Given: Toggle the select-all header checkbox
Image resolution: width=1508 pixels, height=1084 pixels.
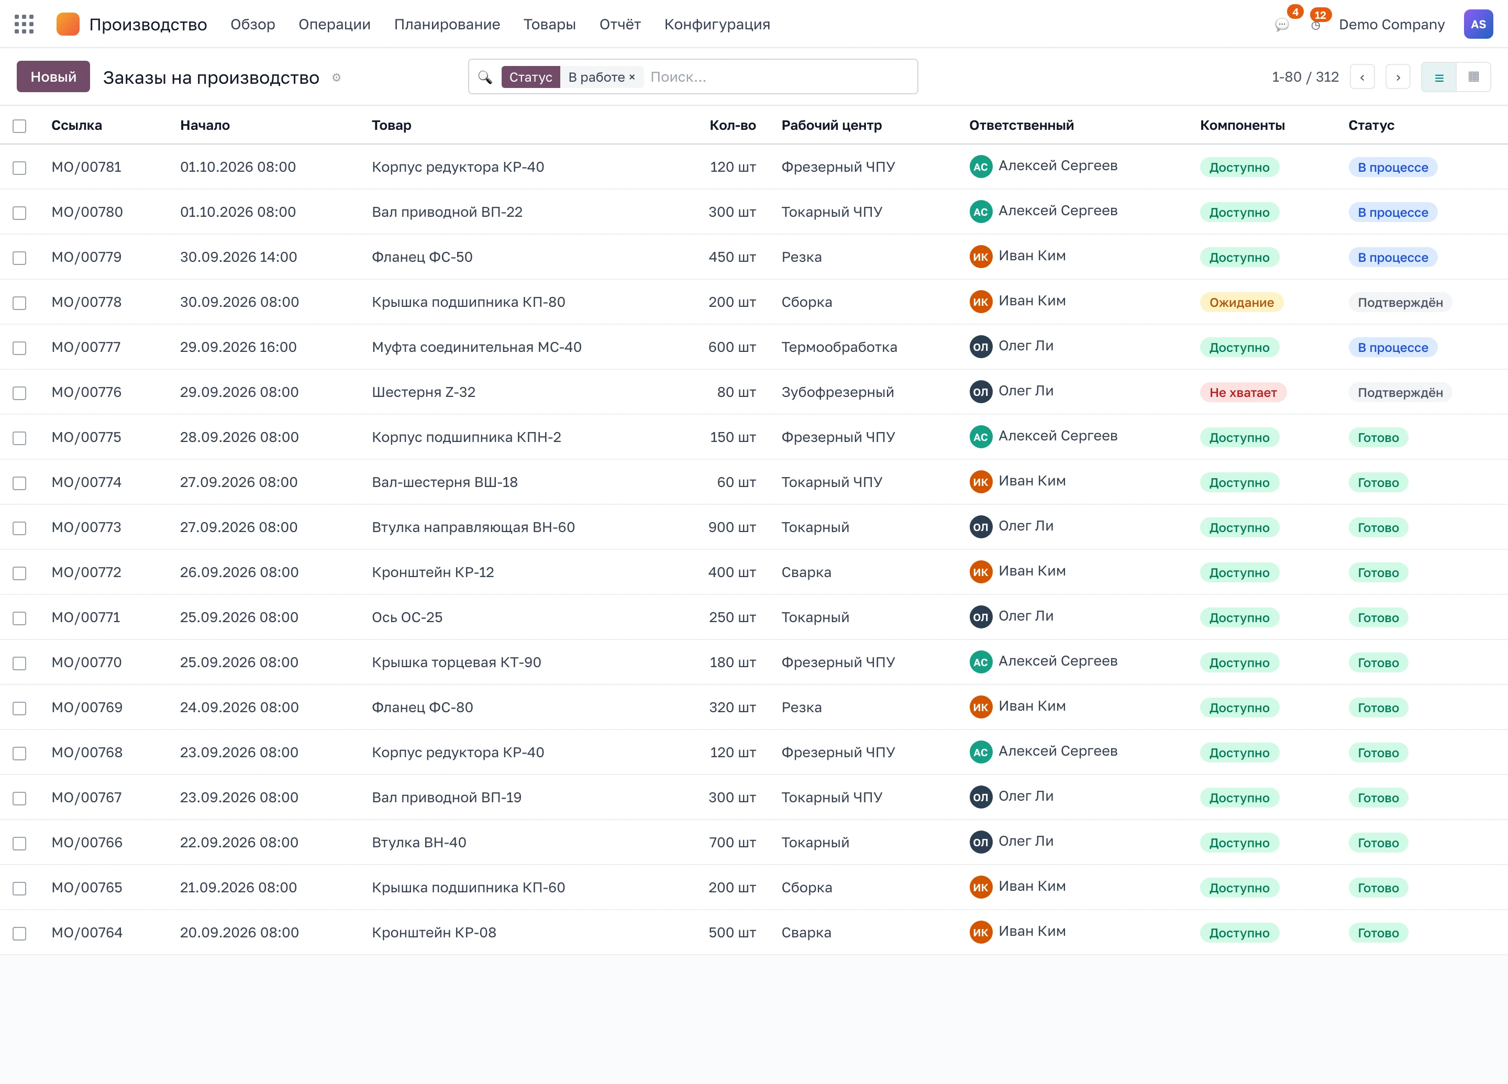Looking at the screenshot, I should [20, 126].
